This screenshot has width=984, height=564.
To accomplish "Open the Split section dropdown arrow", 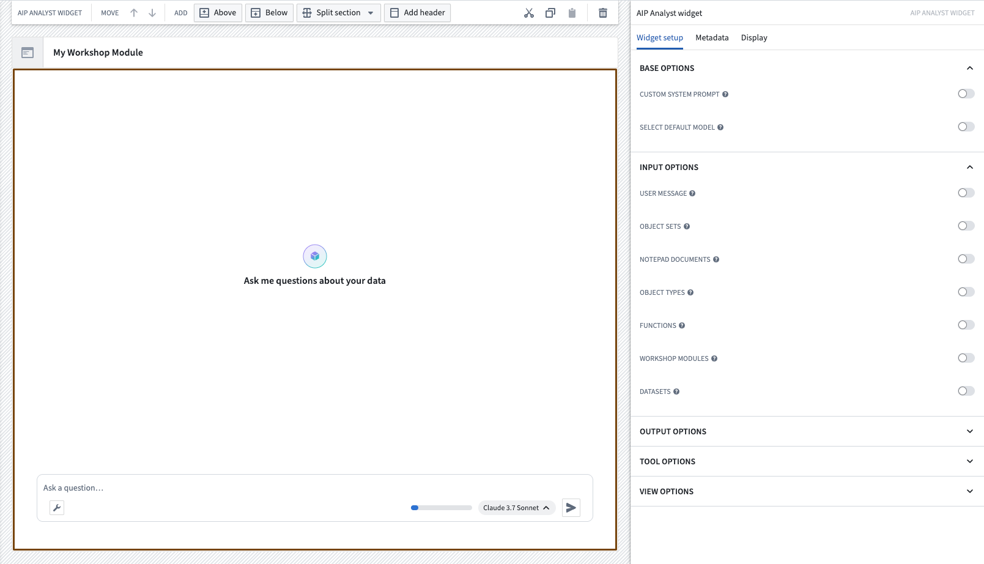I will [x=371, y=12].
